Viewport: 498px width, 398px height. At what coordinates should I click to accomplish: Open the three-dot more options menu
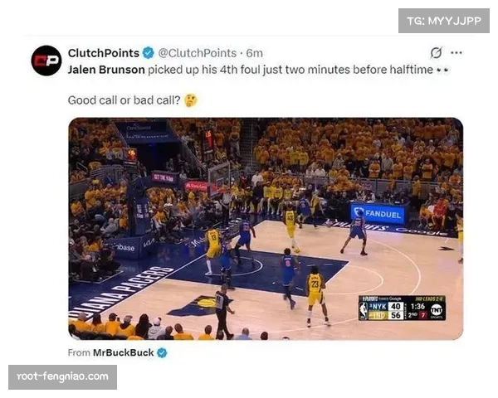coord(456,53)
